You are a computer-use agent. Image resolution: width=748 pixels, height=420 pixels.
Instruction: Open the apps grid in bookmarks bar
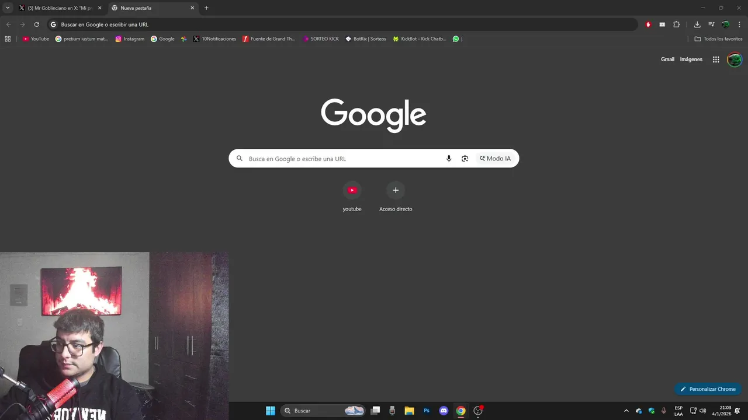(8, 39)
